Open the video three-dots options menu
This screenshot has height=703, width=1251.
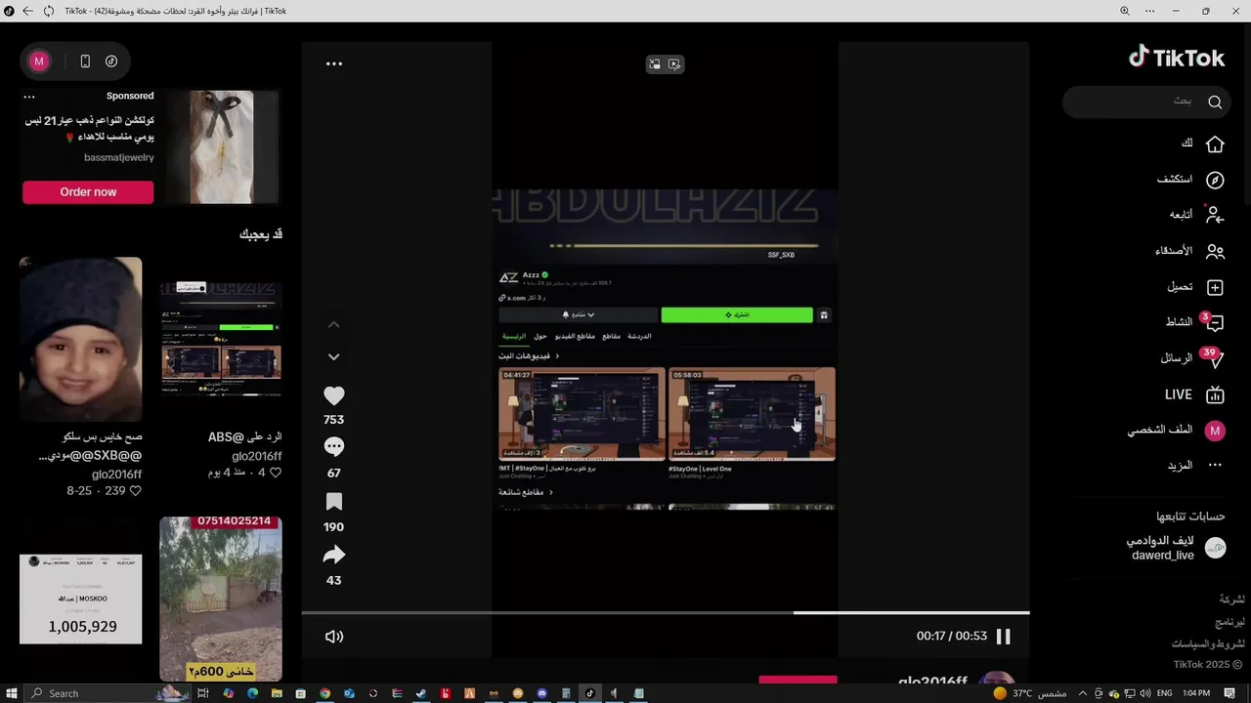334,63
